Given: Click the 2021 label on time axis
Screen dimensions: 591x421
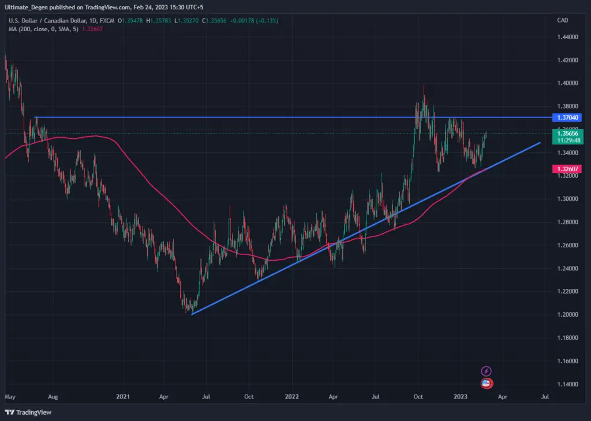Looking at the screenshot, I should click(x=123, y=397).
